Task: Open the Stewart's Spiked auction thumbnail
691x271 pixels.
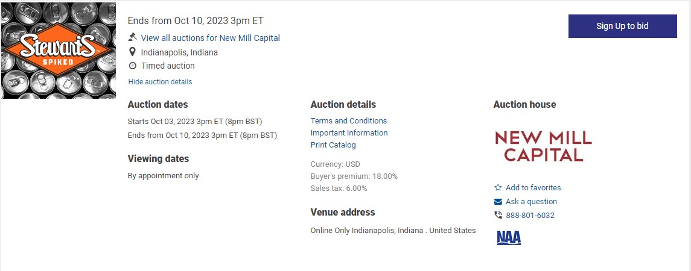Action: click(58, 50)
